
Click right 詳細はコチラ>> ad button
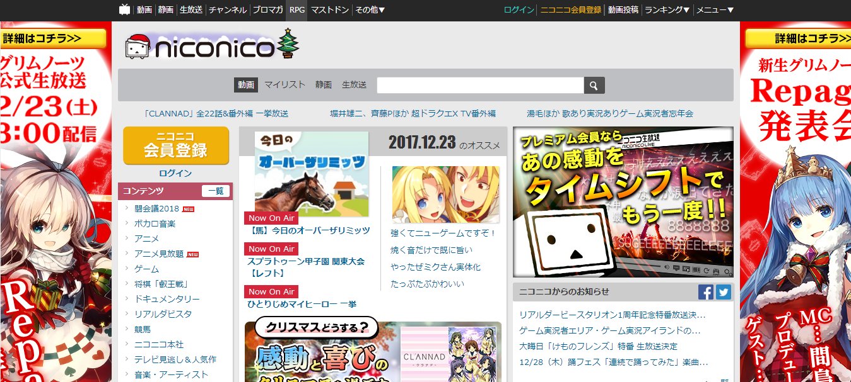[x=798, y=38]
